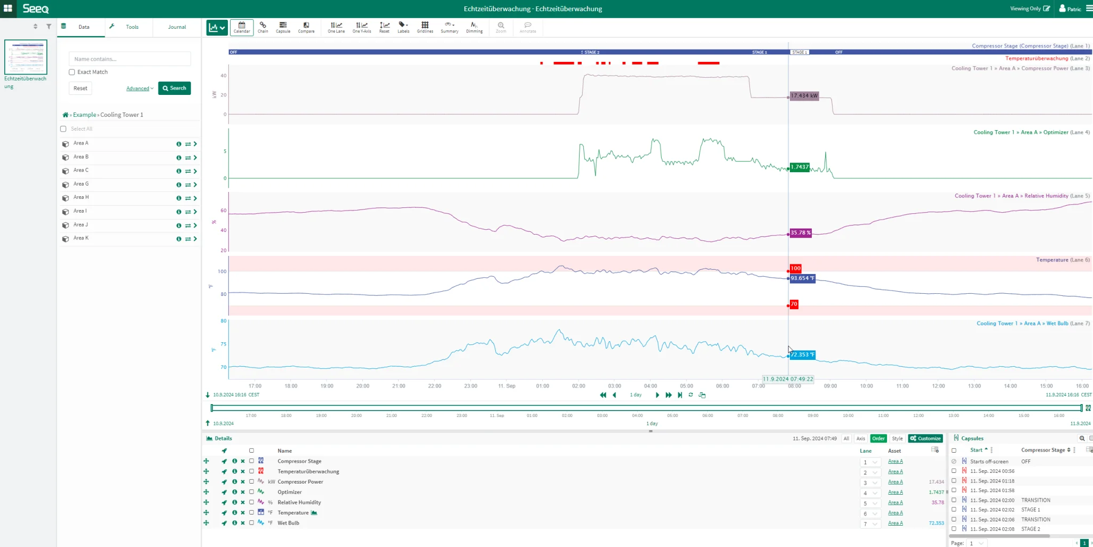
Task: Click the Search button
Action: [175, 88]
